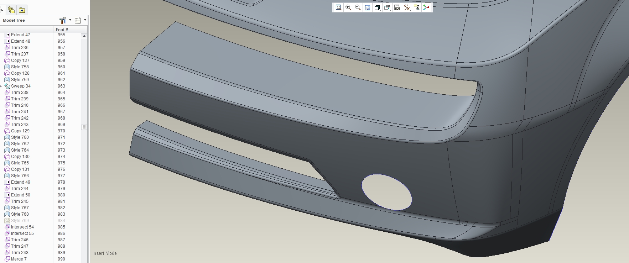Select the Style 758 feature
629x263 pixels.
click(20, 67)
